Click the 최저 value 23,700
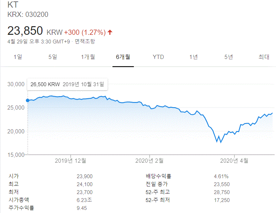Image resolution: width=276 pixels, height=213 pixels. (85, 192)
